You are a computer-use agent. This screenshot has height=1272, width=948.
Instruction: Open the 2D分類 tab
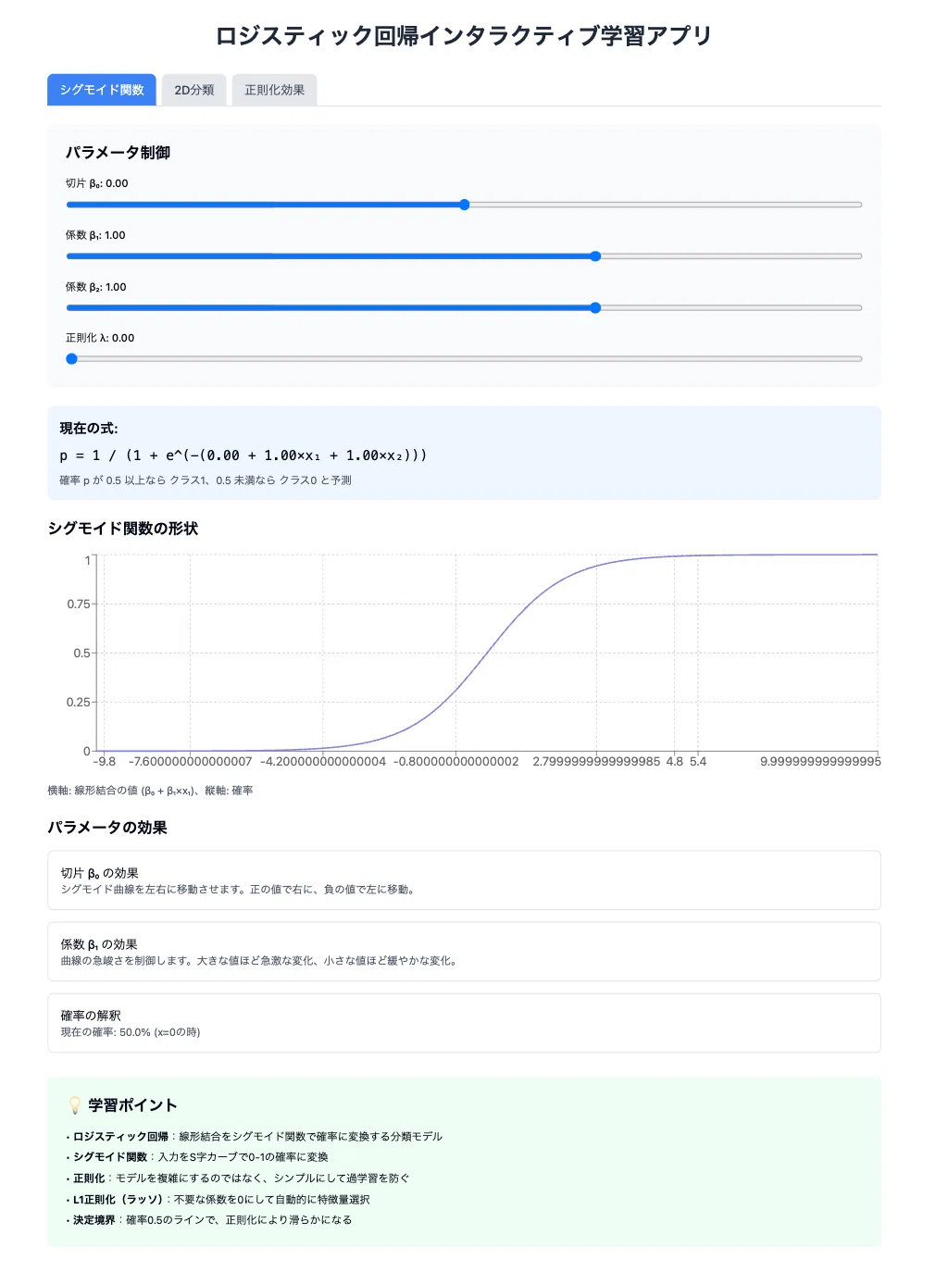pyautogui.click(x=194, y=90)
